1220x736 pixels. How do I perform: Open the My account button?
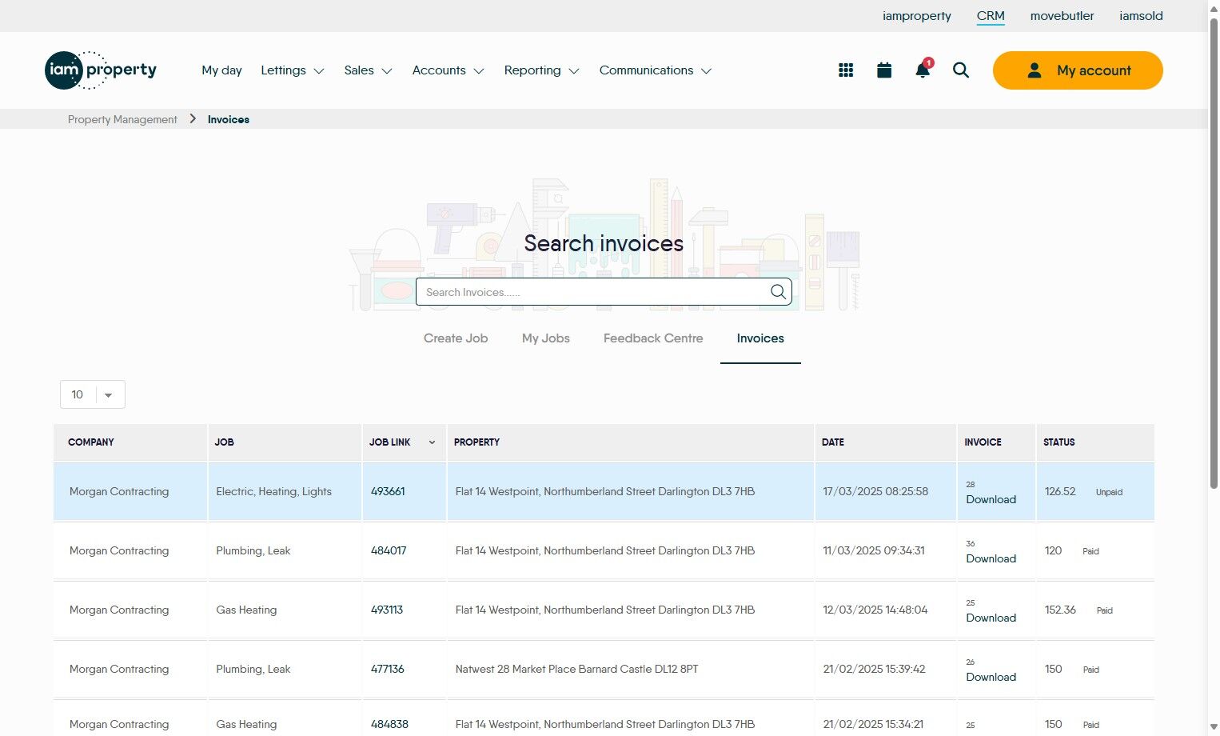pyautogui.click(x=1077, y=70)
